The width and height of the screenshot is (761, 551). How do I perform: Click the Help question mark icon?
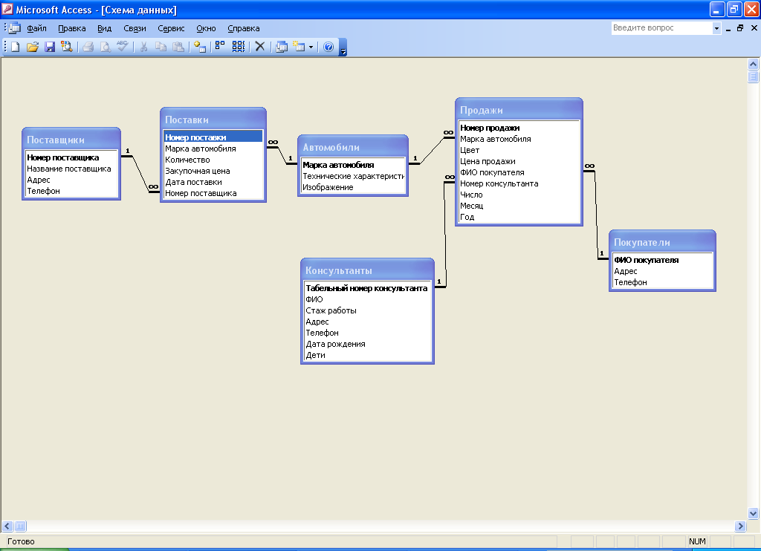328,47
